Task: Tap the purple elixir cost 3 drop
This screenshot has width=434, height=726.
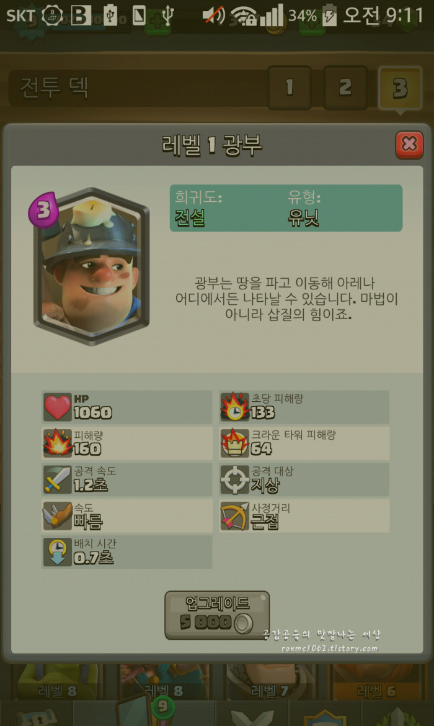Action: [43, 210]
